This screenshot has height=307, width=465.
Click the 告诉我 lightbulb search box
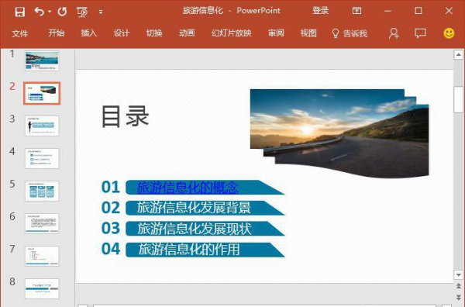point(350,33)
